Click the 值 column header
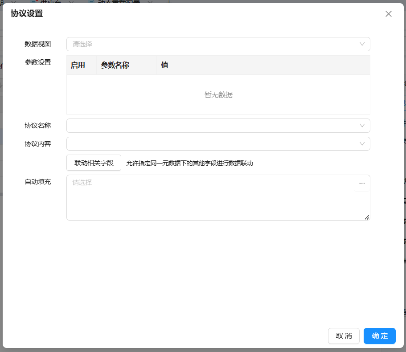Image resolution: width=406 pixels, height=352 pixels. (x=263, y=65)
